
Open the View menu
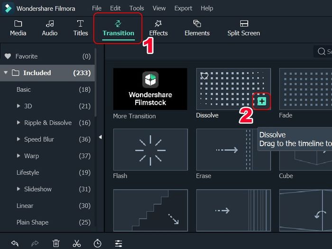point(159,8)
